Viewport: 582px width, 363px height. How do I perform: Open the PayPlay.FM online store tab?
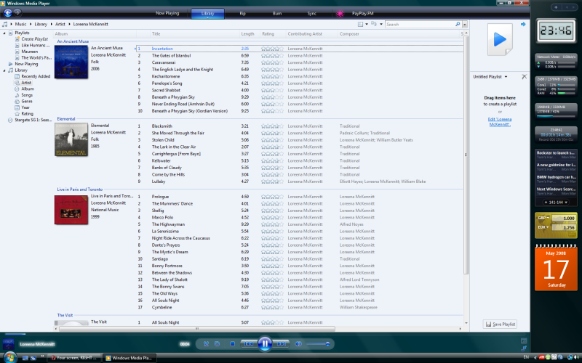tap(362, 13)
